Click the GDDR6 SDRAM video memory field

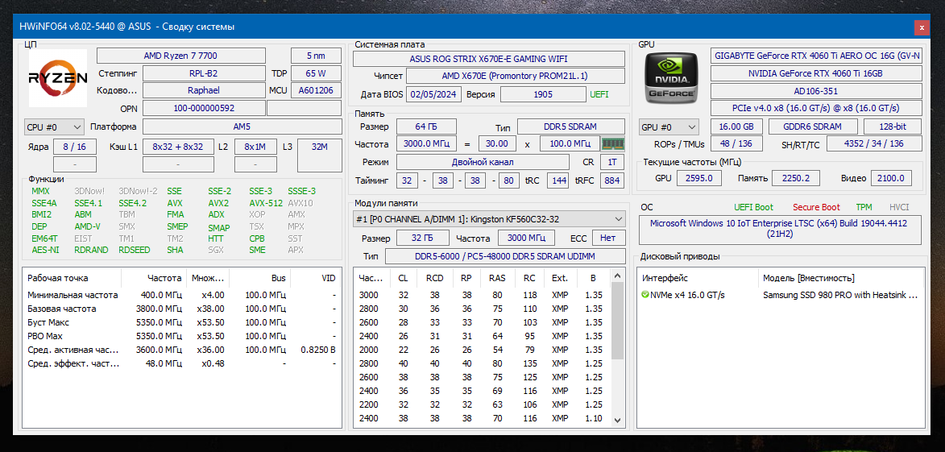pos(812,126)
